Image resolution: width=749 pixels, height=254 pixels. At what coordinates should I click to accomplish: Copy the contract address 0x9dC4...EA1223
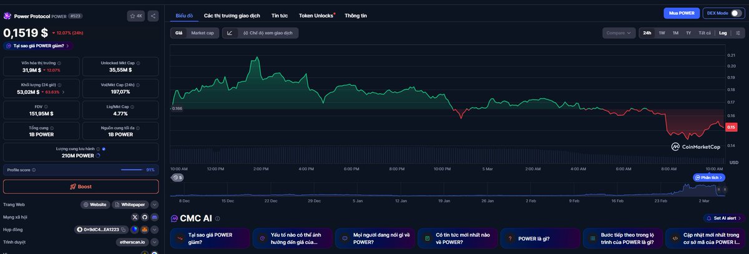(x=124, y=230)
